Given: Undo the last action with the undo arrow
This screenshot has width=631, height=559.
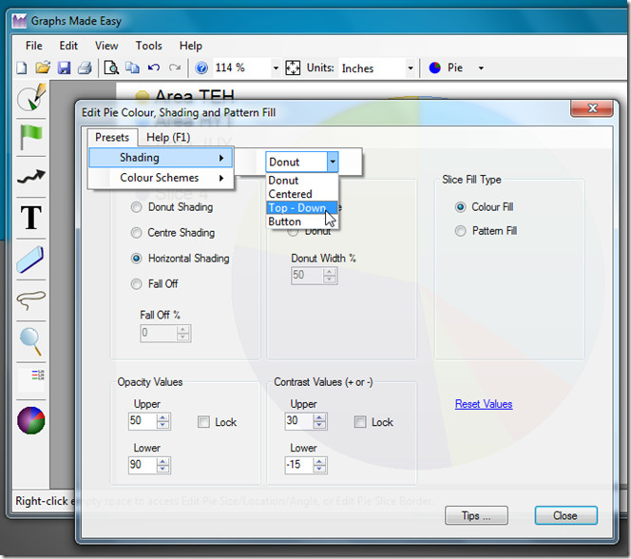Looking at the screenshot, I should tap(153, 67).
